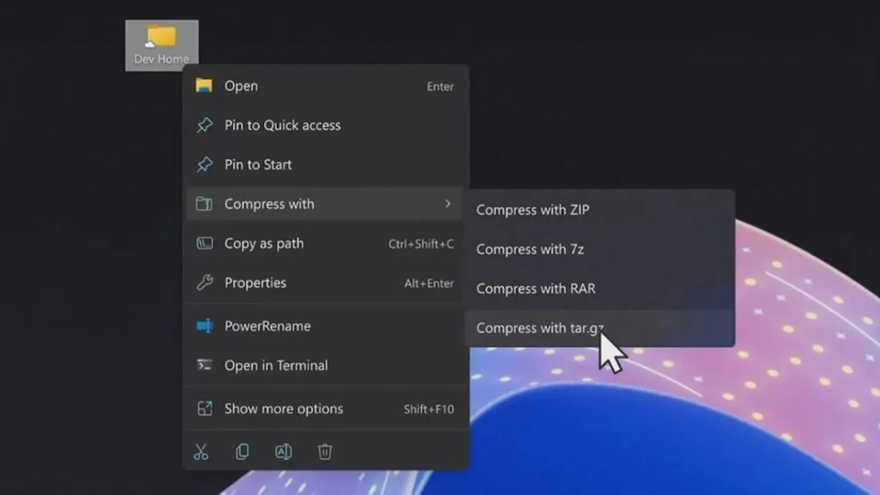Click the Copy icon at menu bottom
Image resolution: width=880 pixels, height=495 pixels.
(x=242, y=451)
